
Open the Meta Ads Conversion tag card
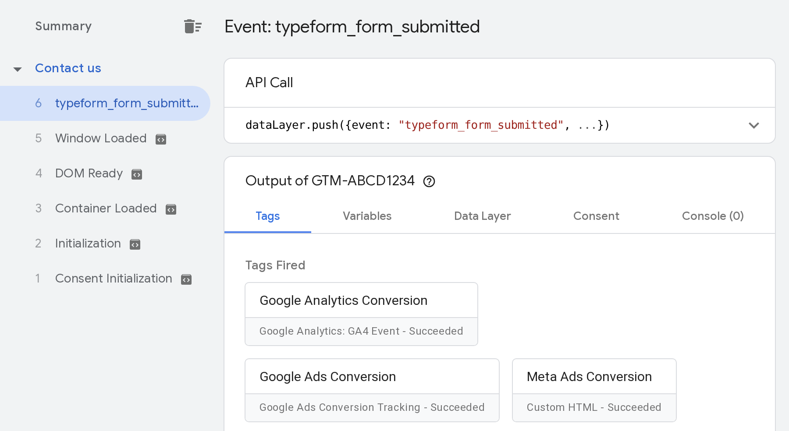(x=594, y=390)
